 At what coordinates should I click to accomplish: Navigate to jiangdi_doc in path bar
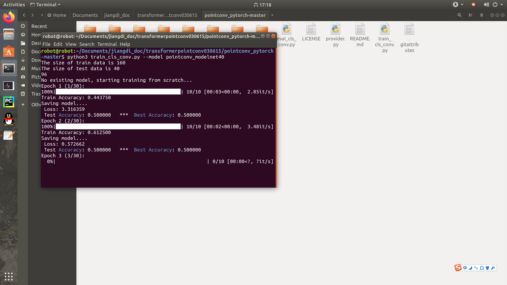(117, 15)
